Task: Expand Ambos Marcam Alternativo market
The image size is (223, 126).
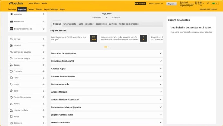Action: click(x=107, y=99)
